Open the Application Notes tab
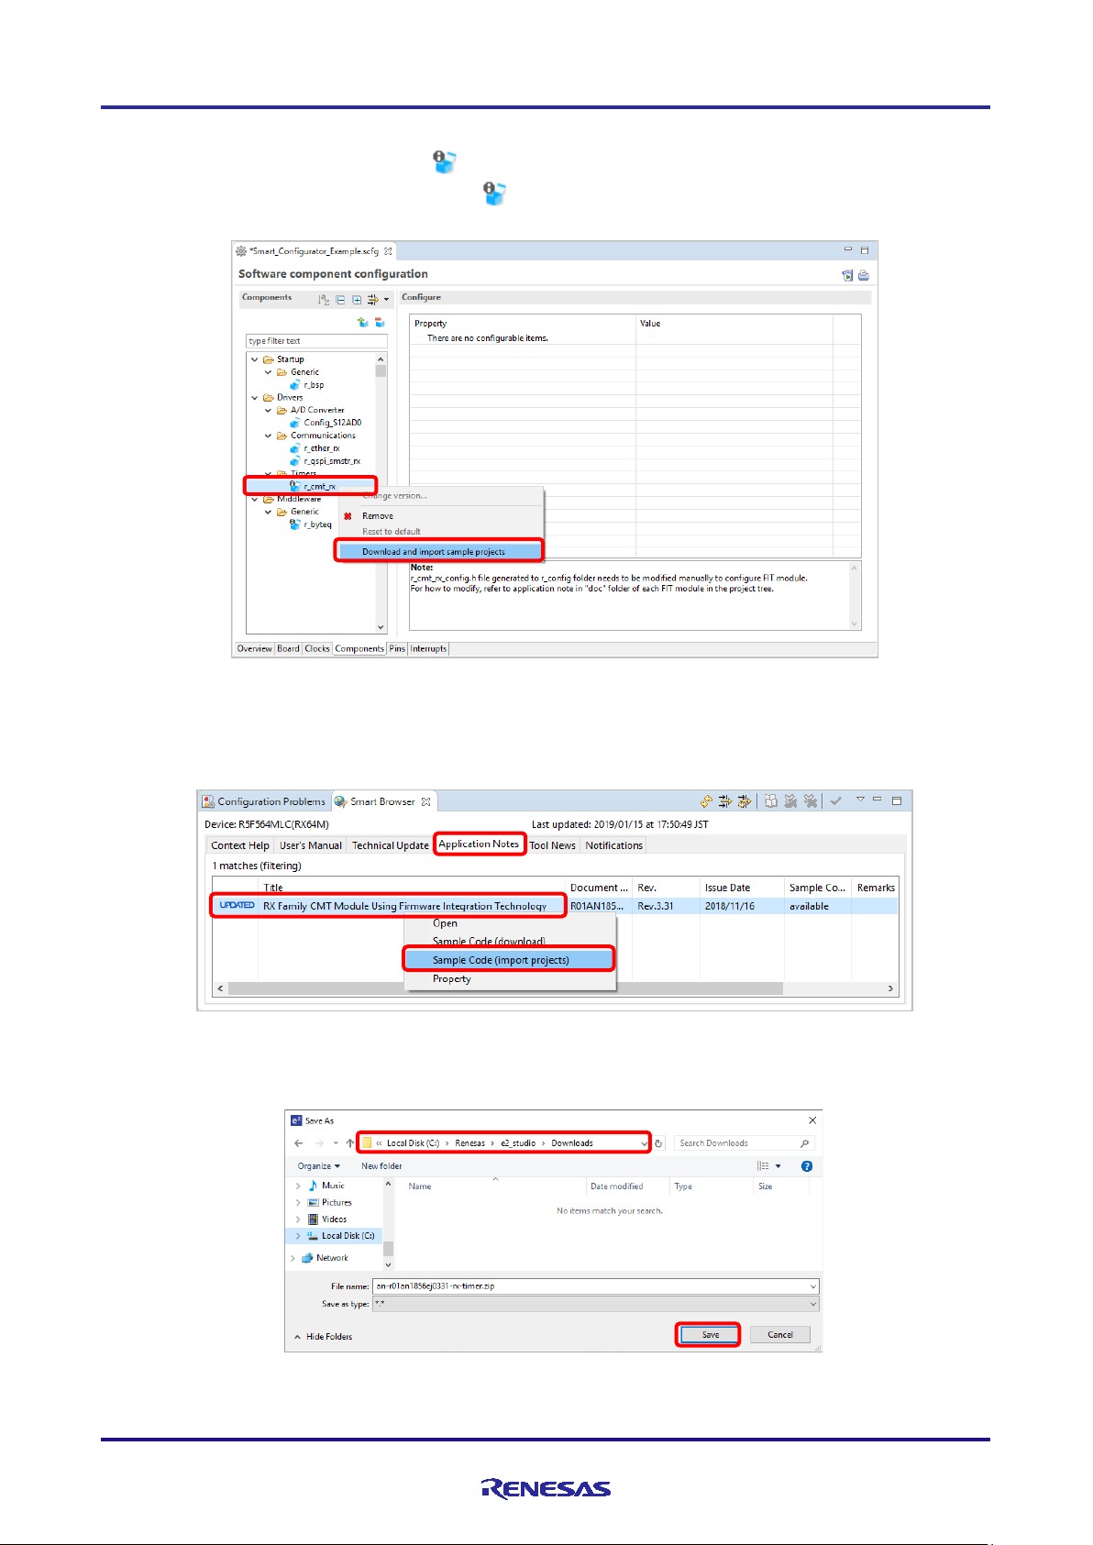 tap(479, 844)
